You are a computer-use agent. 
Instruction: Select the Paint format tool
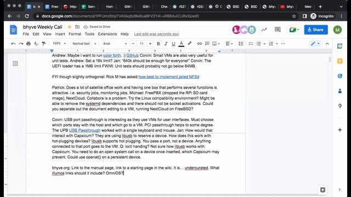[x=44, y=44]
